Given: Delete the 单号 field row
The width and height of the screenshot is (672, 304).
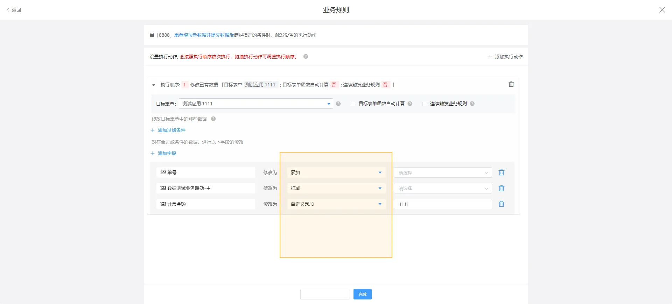Looking at the screenshot, I should (x=501, y=172).
